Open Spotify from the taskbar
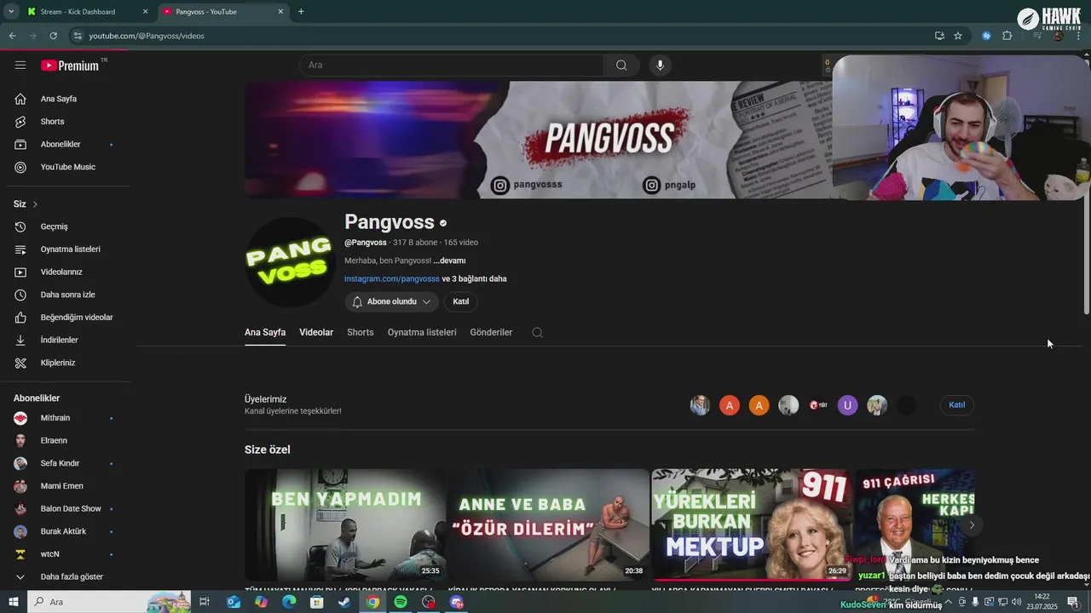This screenshot has width=1091, height=613. pyautogui.click(x=401, y=602)
